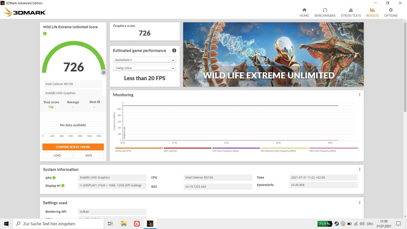The image size is (407, 229).
Task: Click the Intel Celeron N5100 CPU value
Action: coord(218,177)
